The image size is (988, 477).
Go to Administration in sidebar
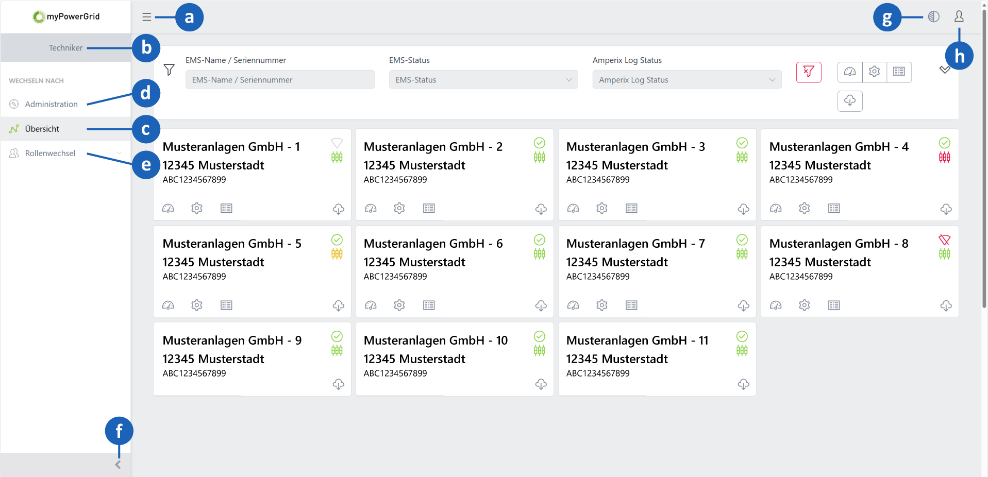pos(51,104)
